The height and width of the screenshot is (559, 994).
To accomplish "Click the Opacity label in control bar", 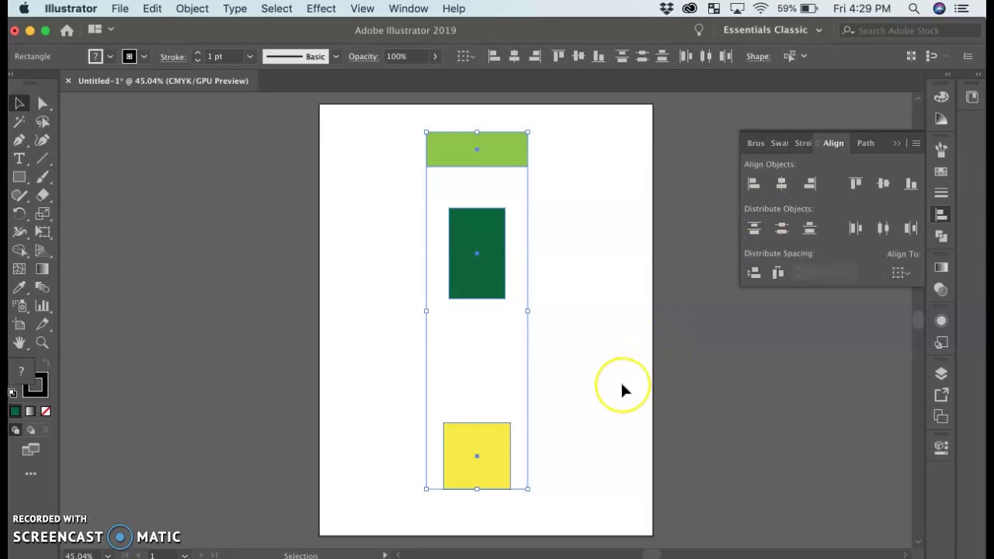I will (363, 57).
